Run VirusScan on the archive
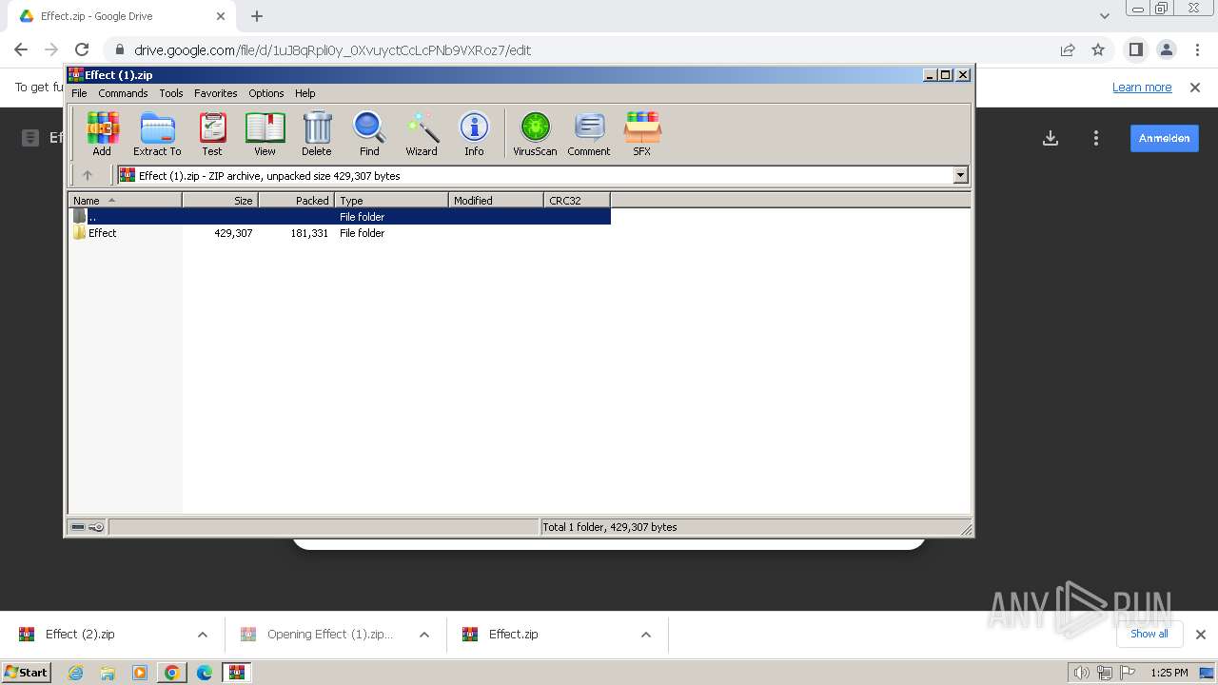Viewport: 1218px width, 685px height. [535, 133]
